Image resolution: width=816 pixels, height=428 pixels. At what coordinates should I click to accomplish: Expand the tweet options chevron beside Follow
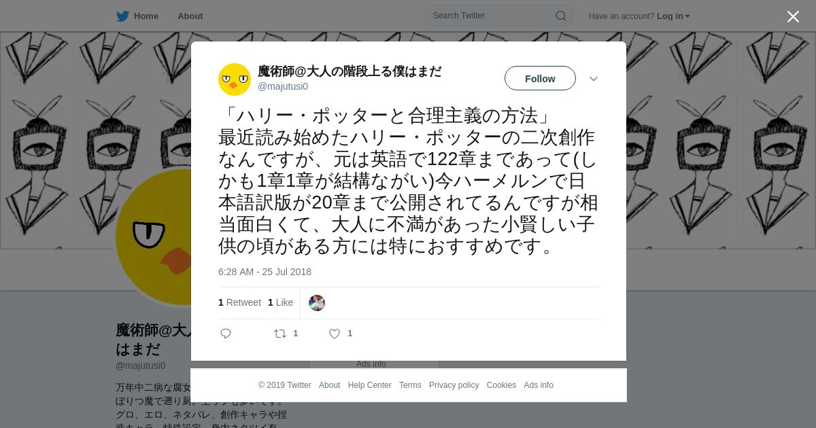click(594, 79)
